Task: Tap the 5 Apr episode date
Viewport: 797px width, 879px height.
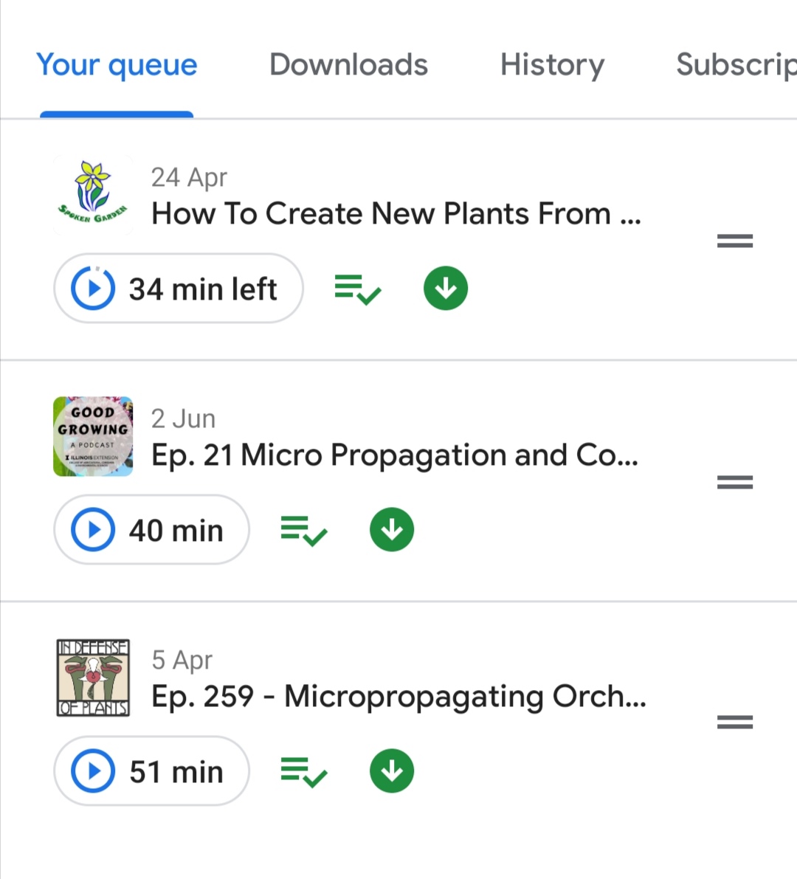Action: pyautogui.click(x=182, y=661)
